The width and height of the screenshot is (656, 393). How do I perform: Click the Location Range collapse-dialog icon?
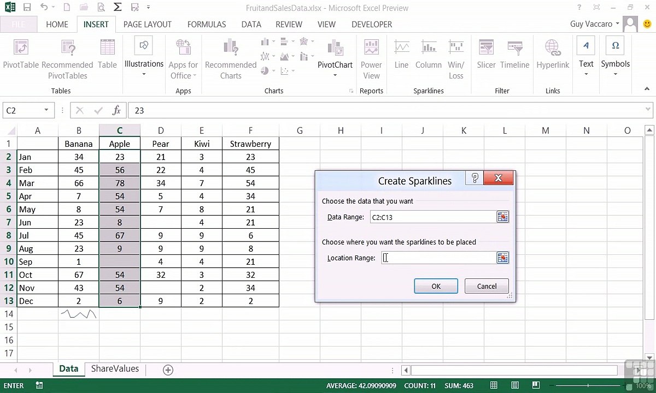pyautogui.click(x=502, y=258)
